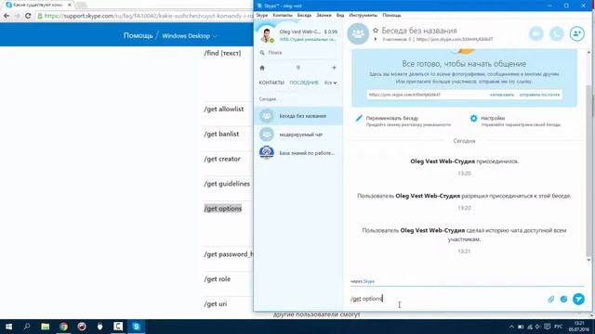Open conversation settings gear icon
595x334 pixels.
[473, 119]
